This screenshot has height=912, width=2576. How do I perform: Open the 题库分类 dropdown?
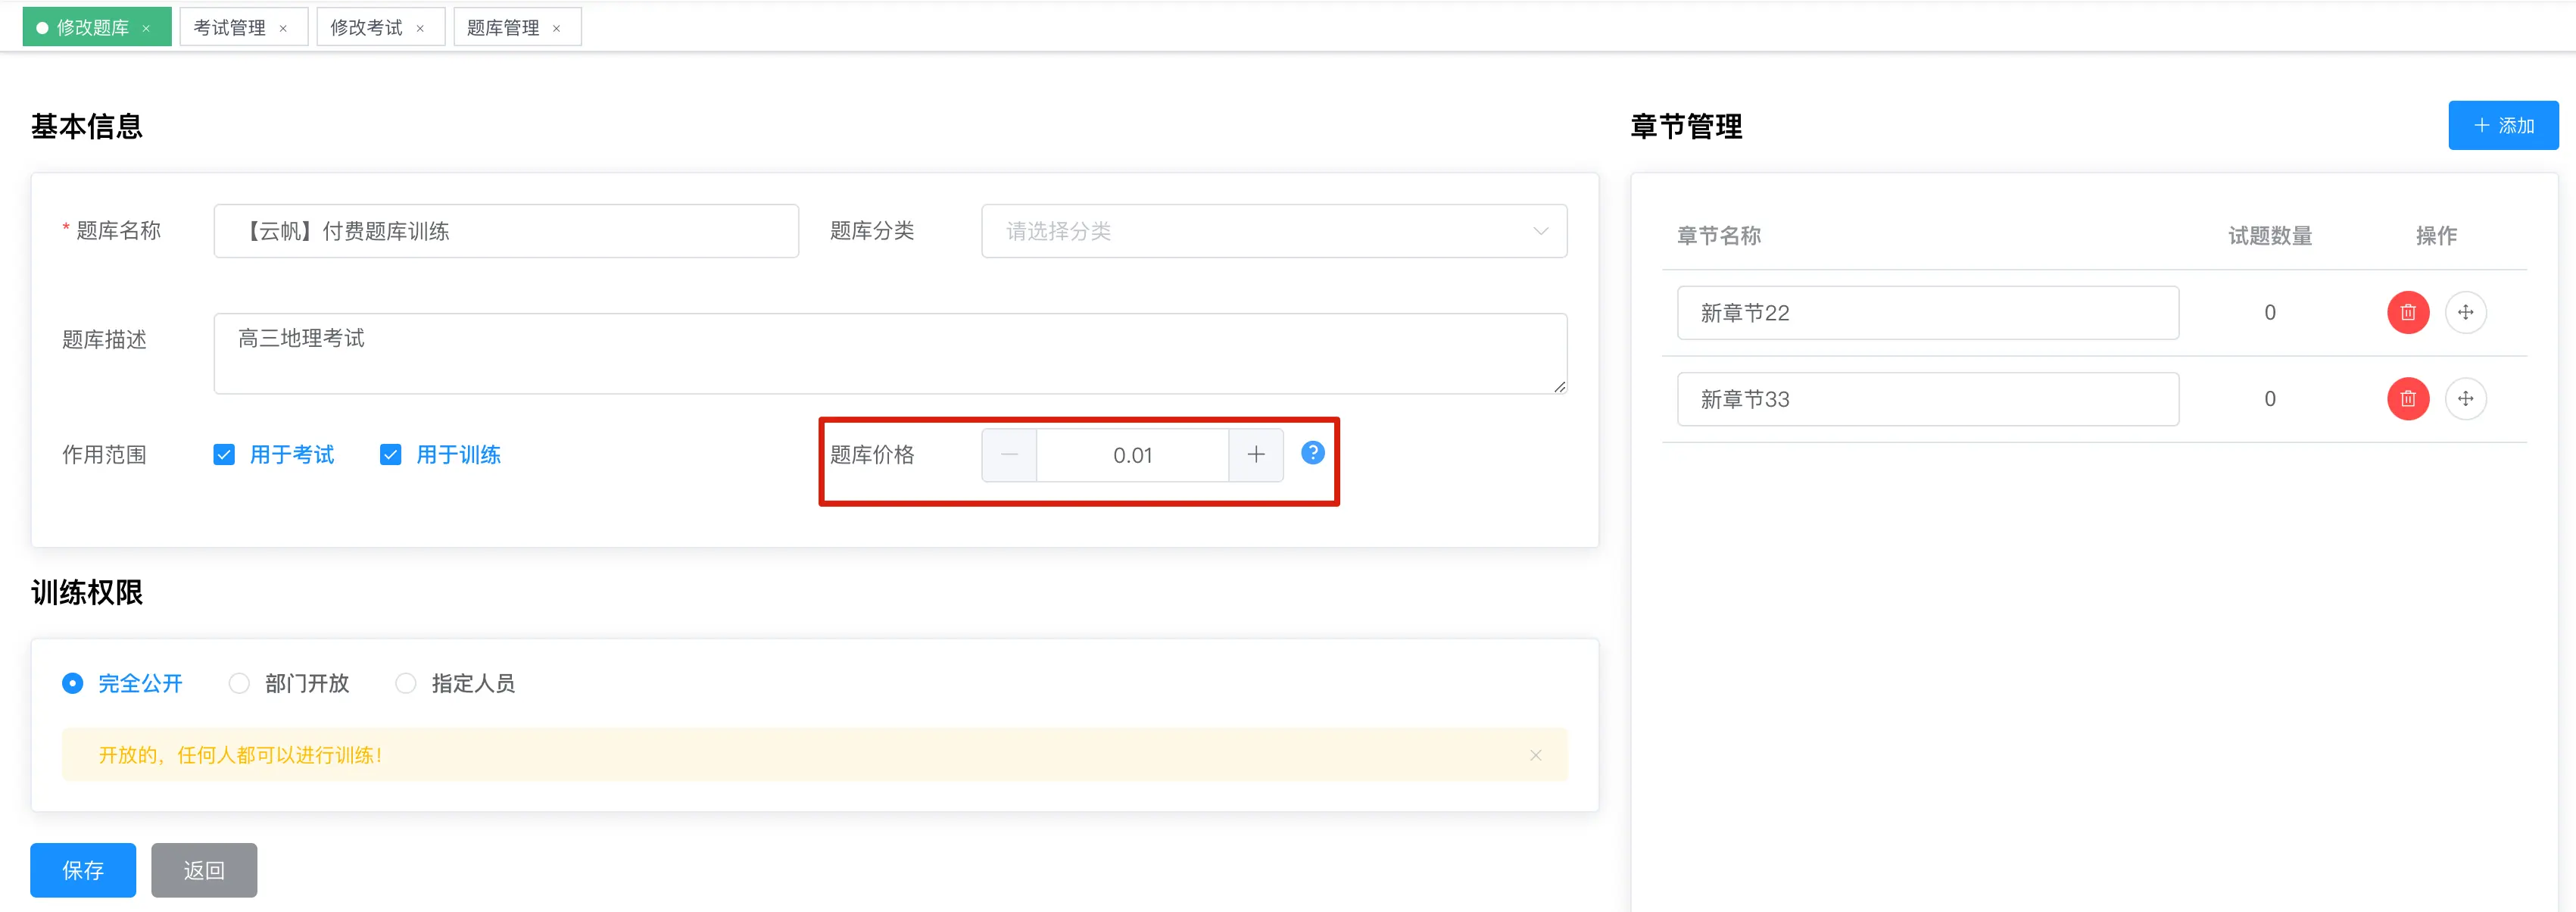[1274, 231]
